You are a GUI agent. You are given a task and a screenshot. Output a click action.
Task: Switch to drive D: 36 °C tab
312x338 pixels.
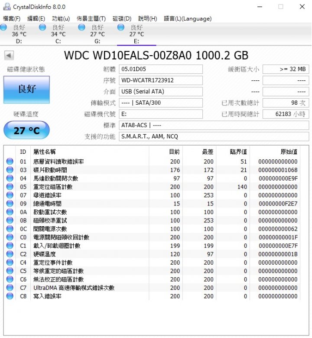(19, 34)
